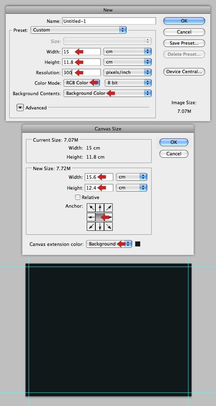
Task: Open Device Central from the New dialog
Action: [x=184, y=72]
